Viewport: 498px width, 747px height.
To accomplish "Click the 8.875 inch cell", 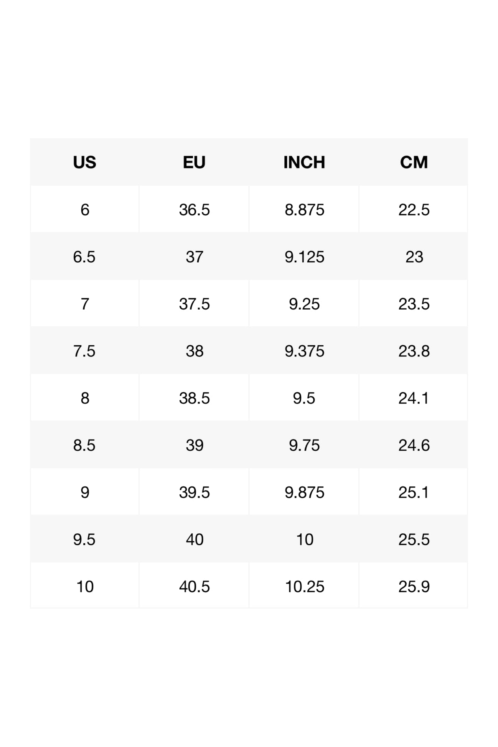I will 304,210.
